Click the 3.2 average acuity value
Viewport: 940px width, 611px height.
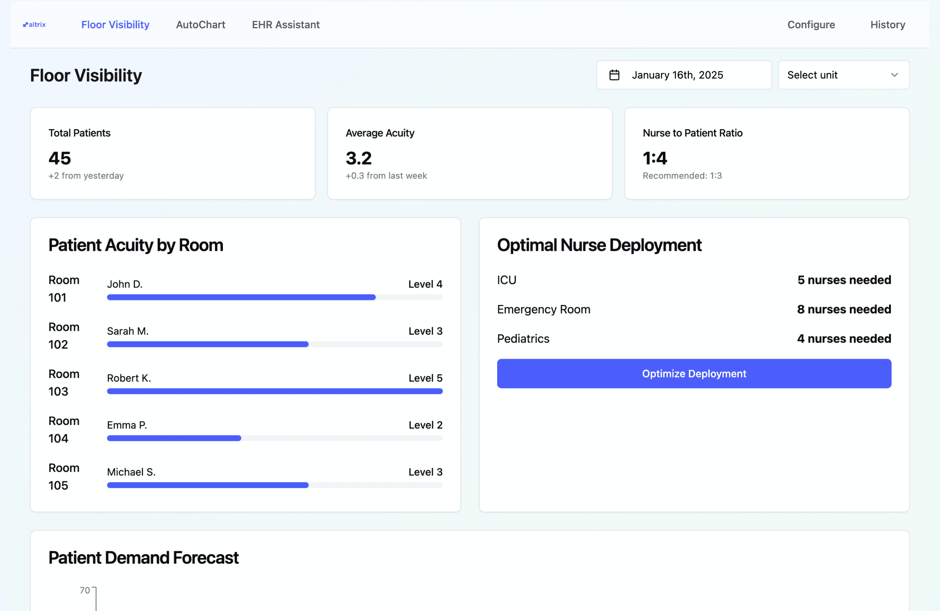[359, 158]
